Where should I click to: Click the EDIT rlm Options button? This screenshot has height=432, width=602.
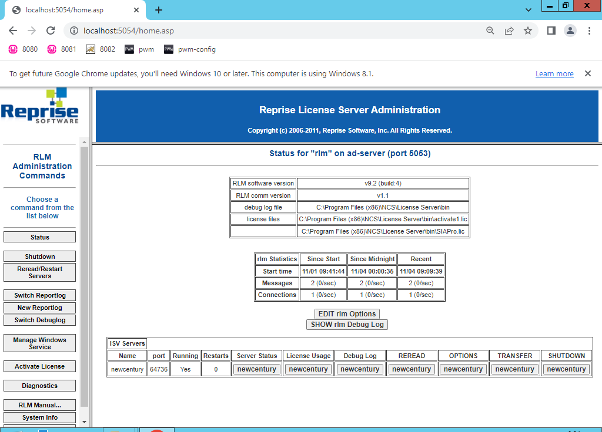click(347, 314)
